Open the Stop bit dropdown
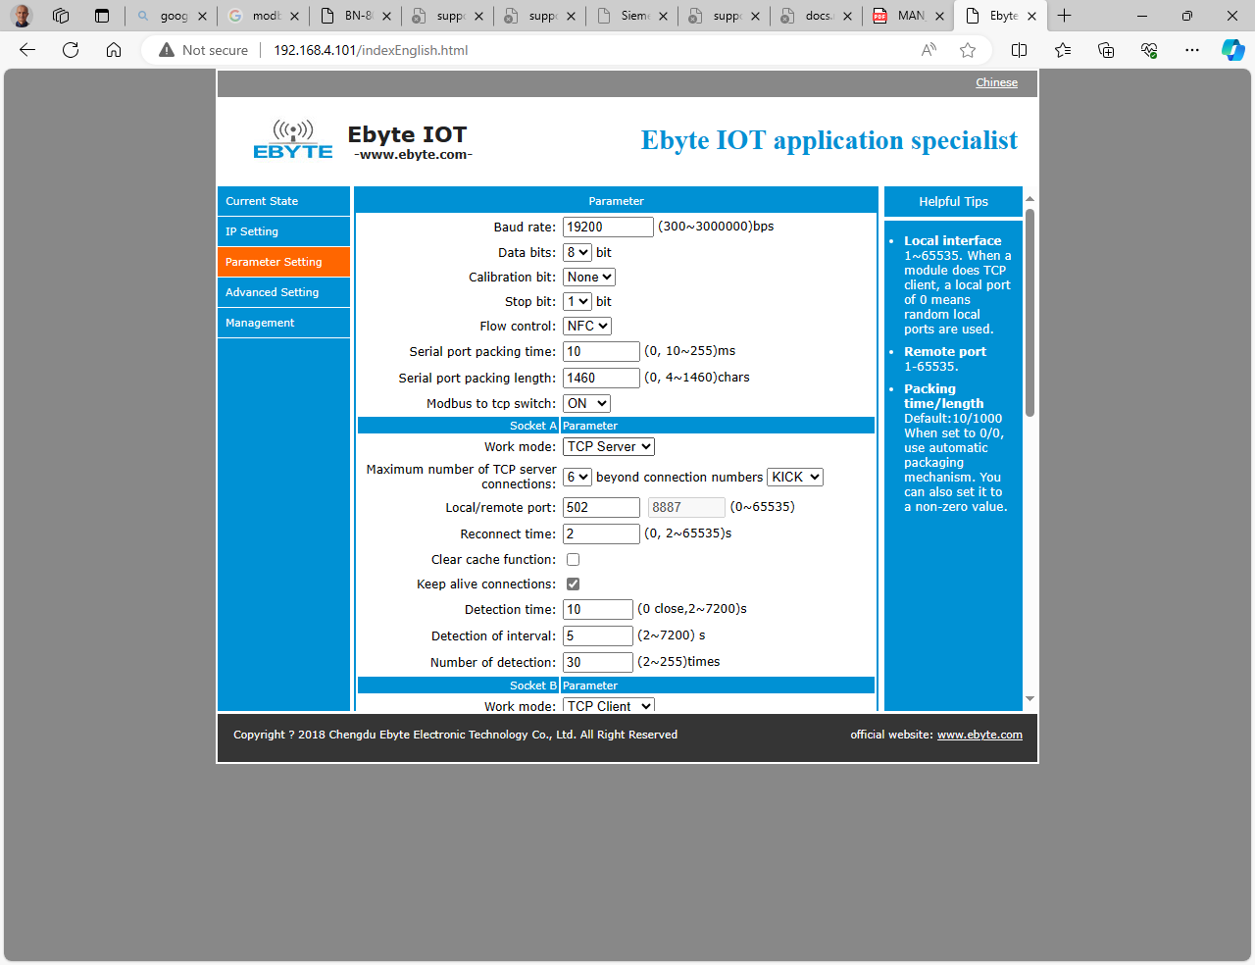This screenshot has width=1255, height=965. (x=577, y=301)
